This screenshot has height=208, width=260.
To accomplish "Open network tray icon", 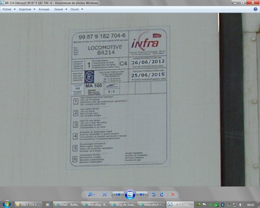I will (235, 205).
